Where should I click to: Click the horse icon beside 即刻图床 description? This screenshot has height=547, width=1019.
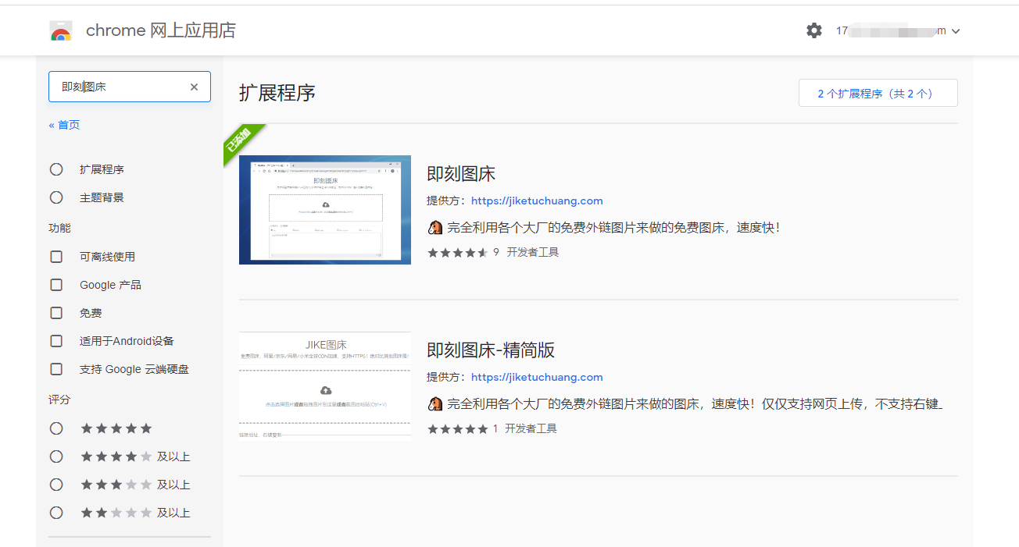pyautogui.click(x=435, y=228)
